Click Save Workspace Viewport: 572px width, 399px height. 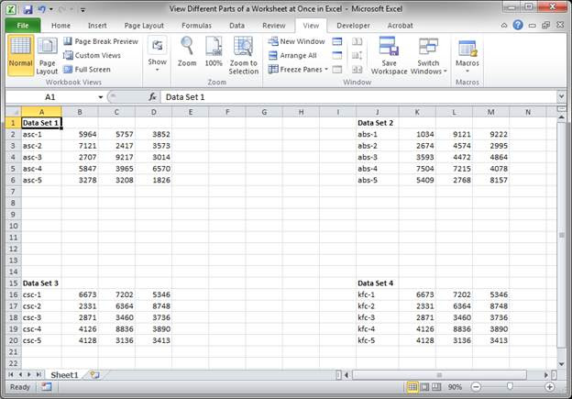point(389,55)
